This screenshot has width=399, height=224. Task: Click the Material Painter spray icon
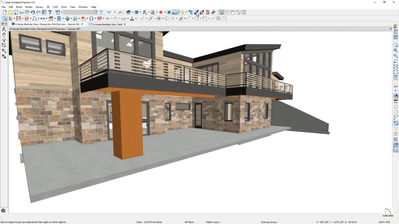click(x=201, y=12)
